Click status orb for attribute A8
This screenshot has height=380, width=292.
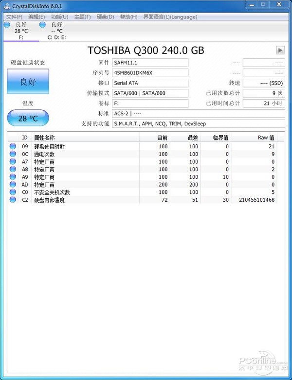tap(13, 169)
